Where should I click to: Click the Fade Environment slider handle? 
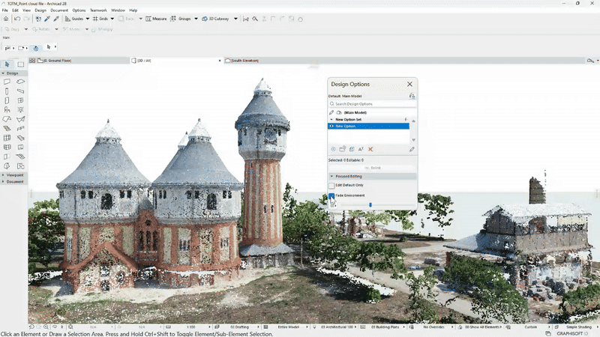[x=370, y=204]
